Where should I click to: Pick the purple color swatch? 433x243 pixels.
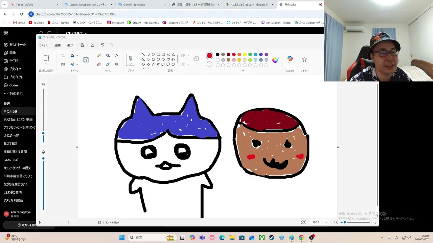(266, 54)
